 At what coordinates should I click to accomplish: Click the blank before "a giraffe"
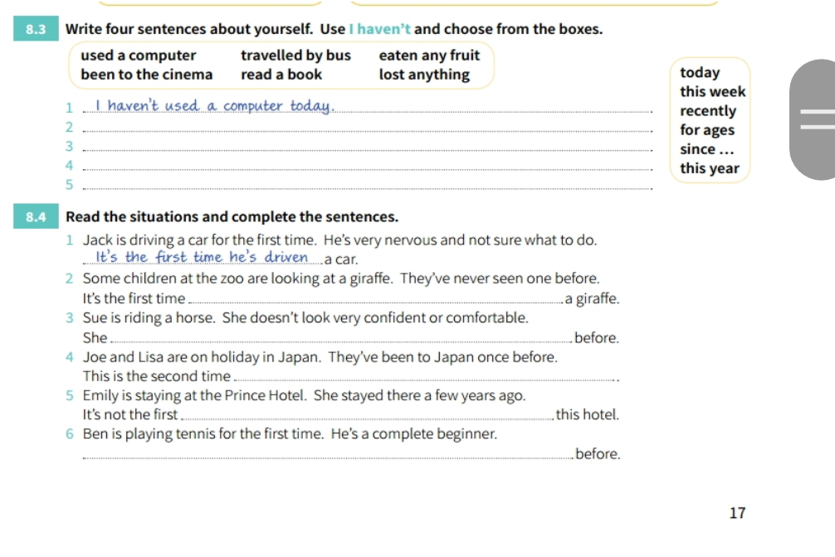374,300
